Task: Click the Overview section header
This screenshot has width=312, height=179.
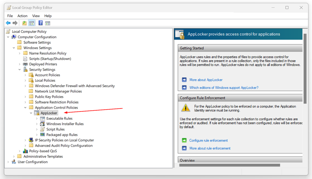Action: [x=240, y=160]
